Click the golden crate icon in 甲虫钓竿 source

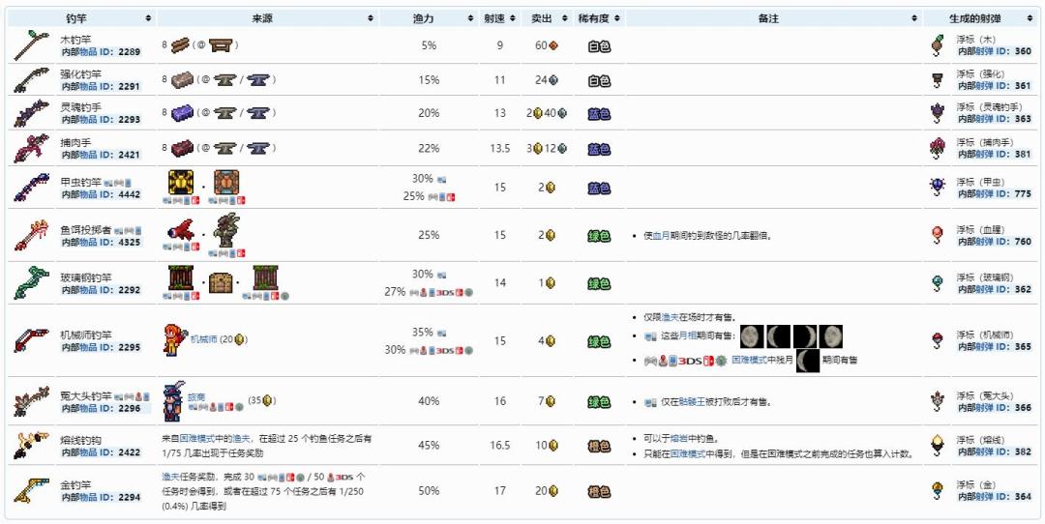point(181,182)
